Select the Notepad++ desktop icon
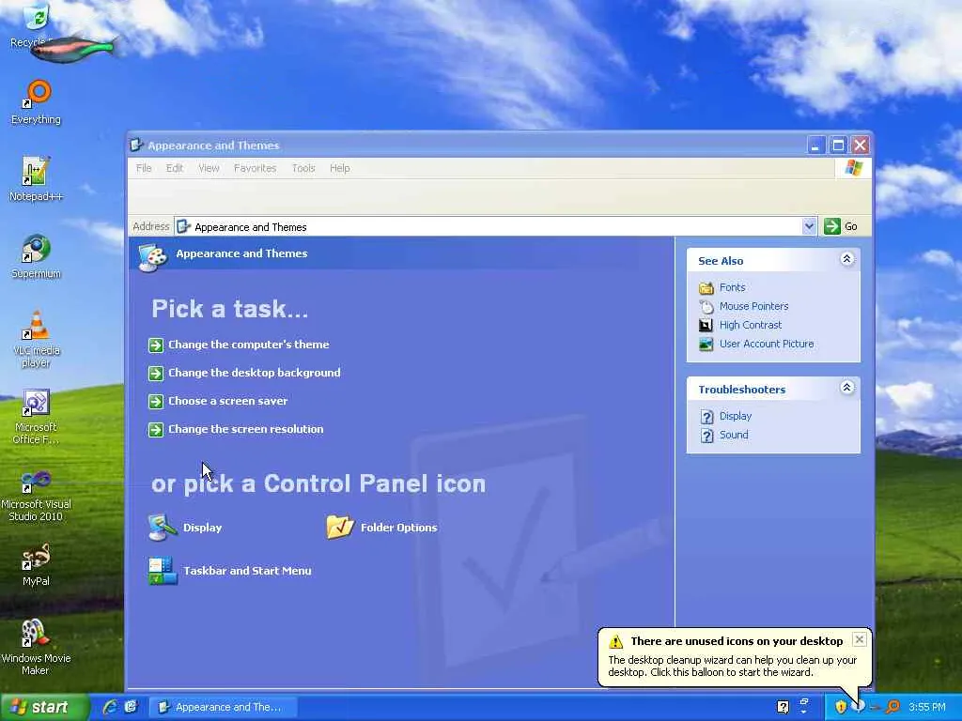 click(x=37, y=179)
